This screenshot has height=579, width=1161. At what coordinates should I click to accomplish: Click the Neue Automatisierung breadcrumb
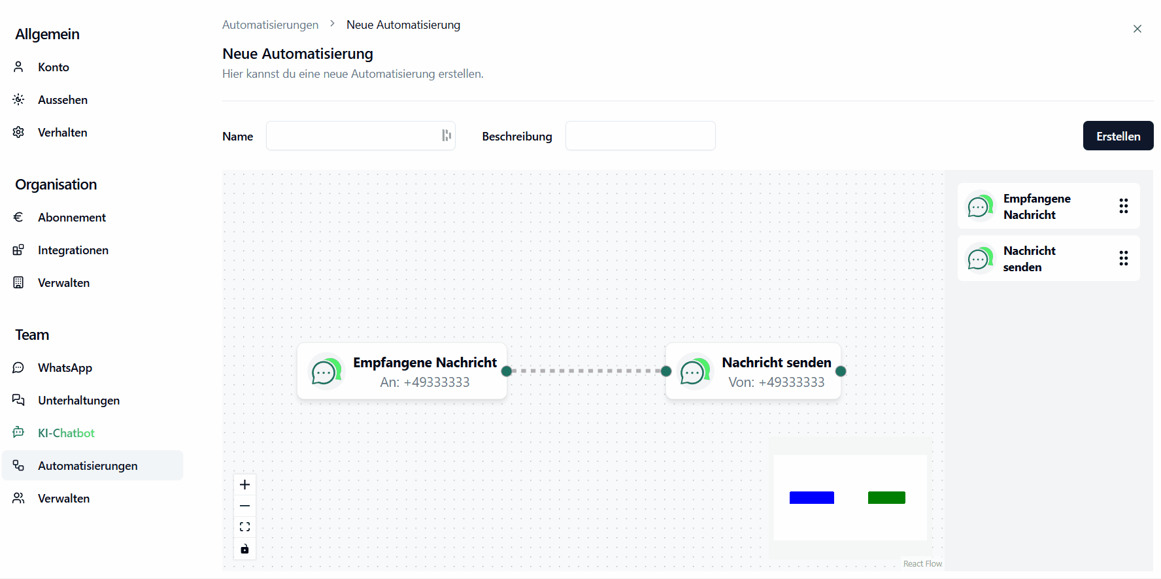pyautogui.click(x=403, y=25)
